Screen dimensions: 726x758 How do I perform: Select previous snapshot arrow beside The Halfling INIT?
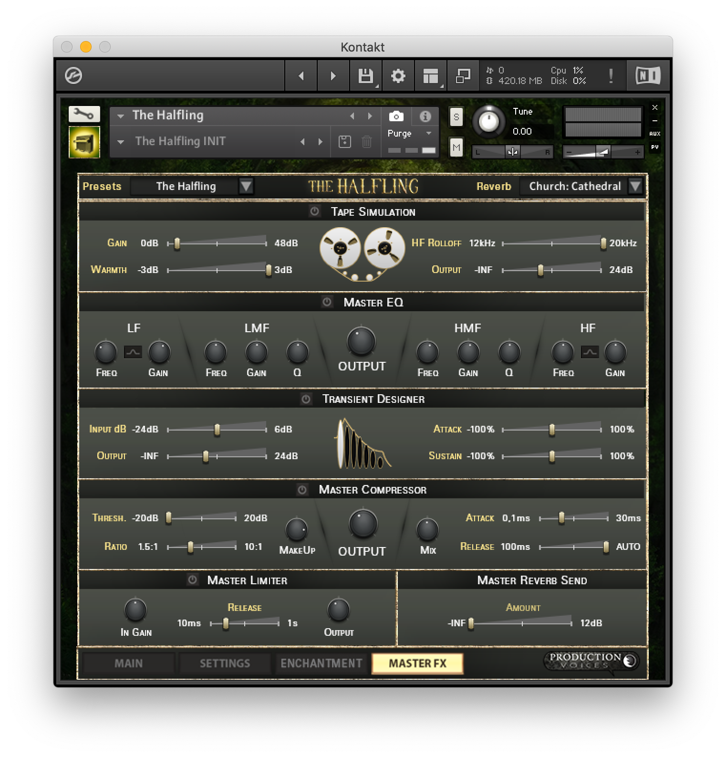coord(302,142)
